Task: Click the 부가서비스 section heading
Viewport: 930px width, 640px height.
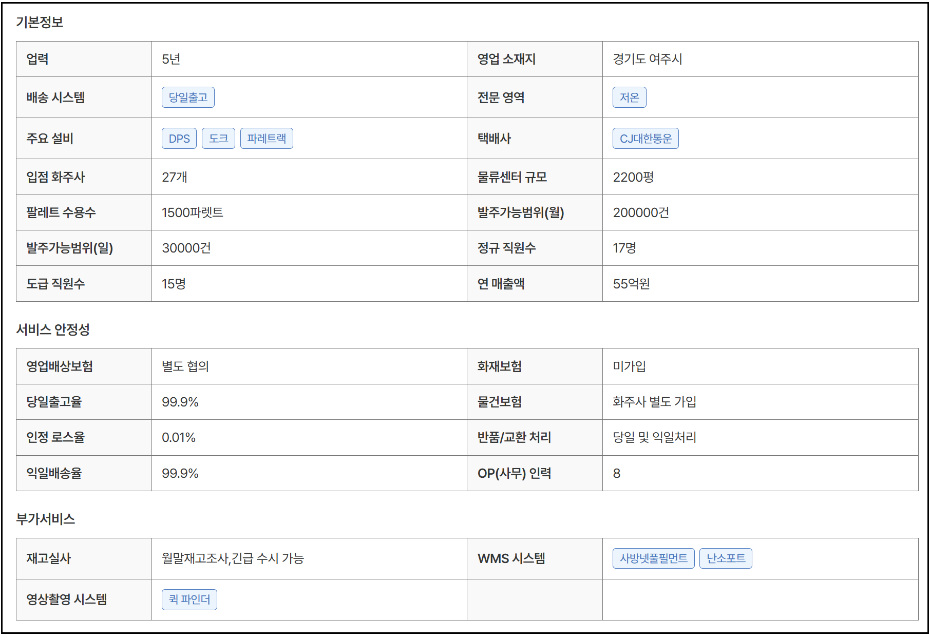Action: [x=46, y=519]
